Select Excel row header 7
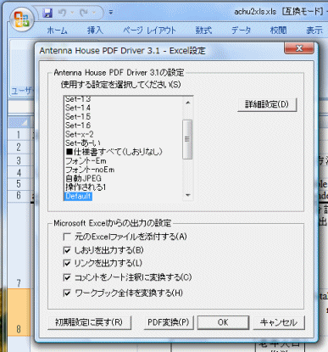The image size is (328, 352). 19,245
